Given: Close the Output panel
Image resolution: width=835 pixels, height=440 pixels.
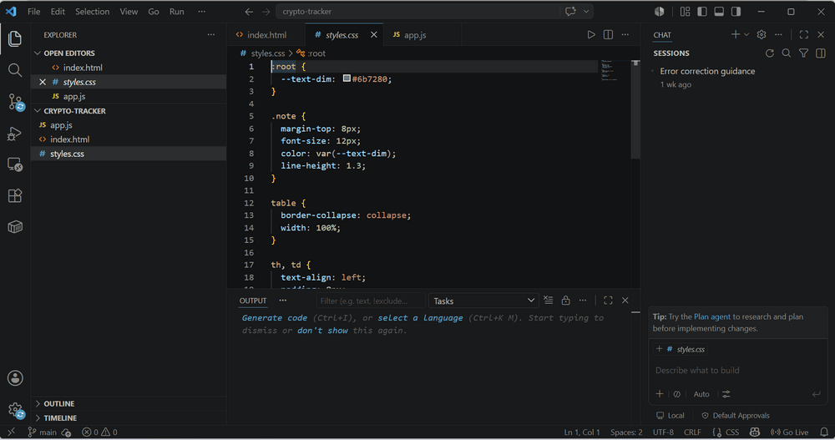Looking at the screenshot, I should tap(625, 301).
